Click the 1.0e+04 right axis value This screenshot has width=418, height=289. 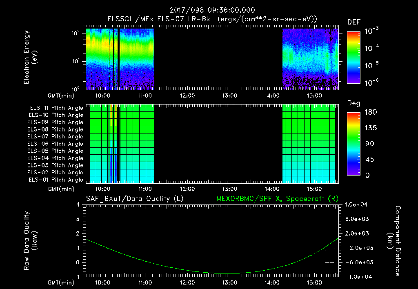click(x=356, y=205)
